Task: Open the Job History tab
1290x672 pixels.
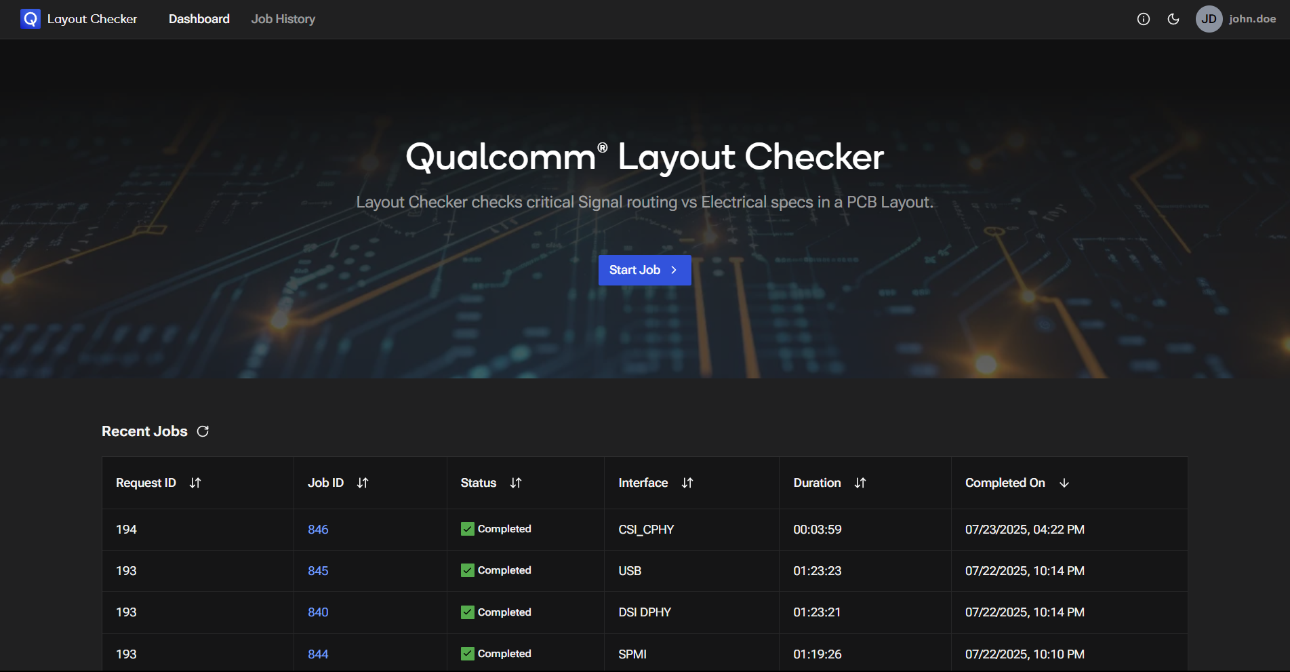Action: click(x=283, y=19)
